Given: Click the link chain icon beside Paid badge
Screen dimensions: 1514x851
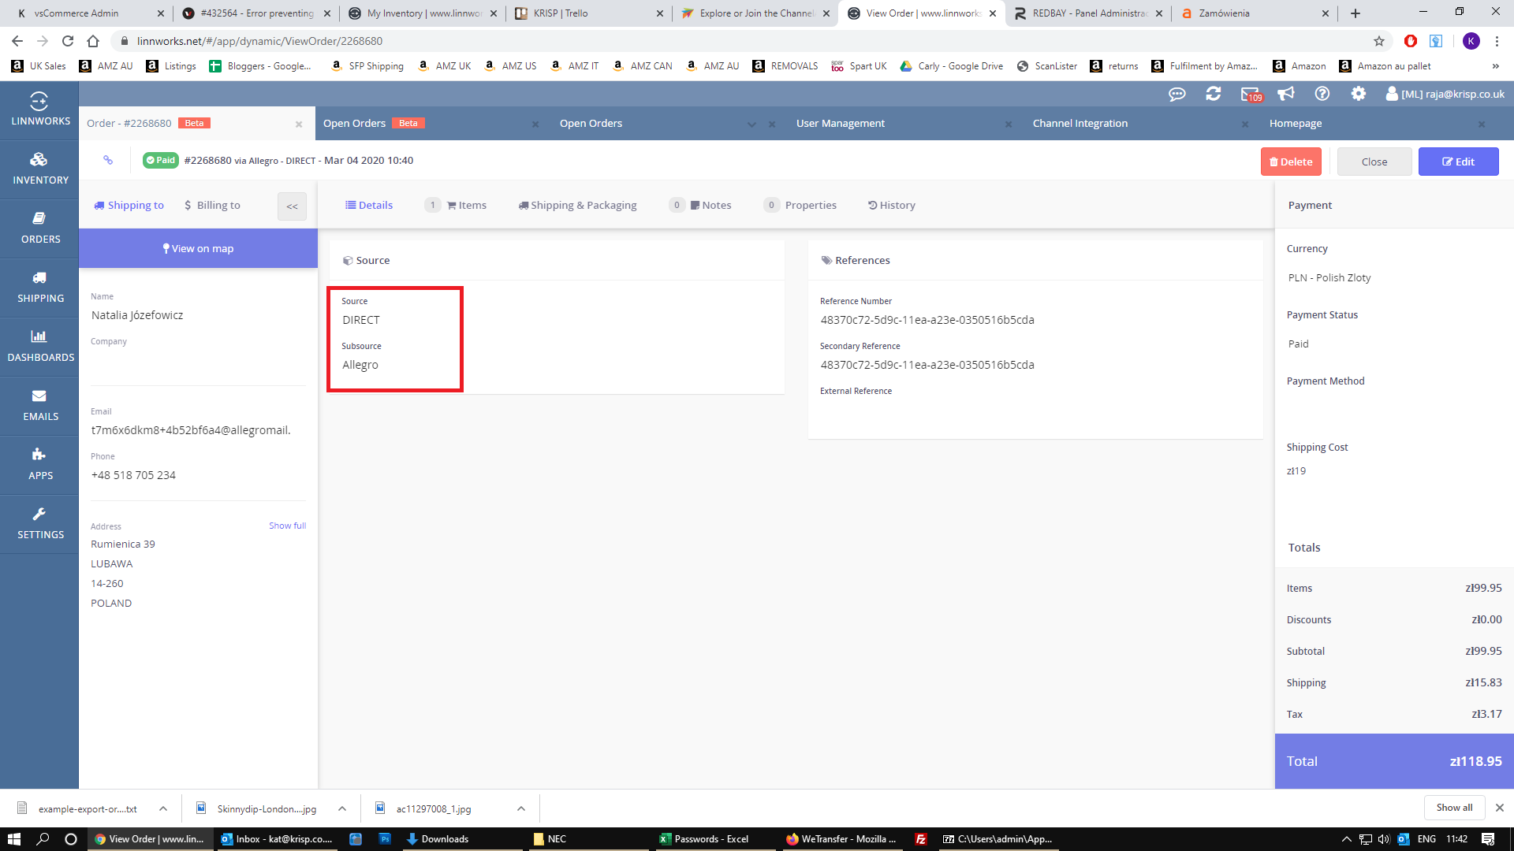Looking at the screenshot, I should click(x=108, y=161).
